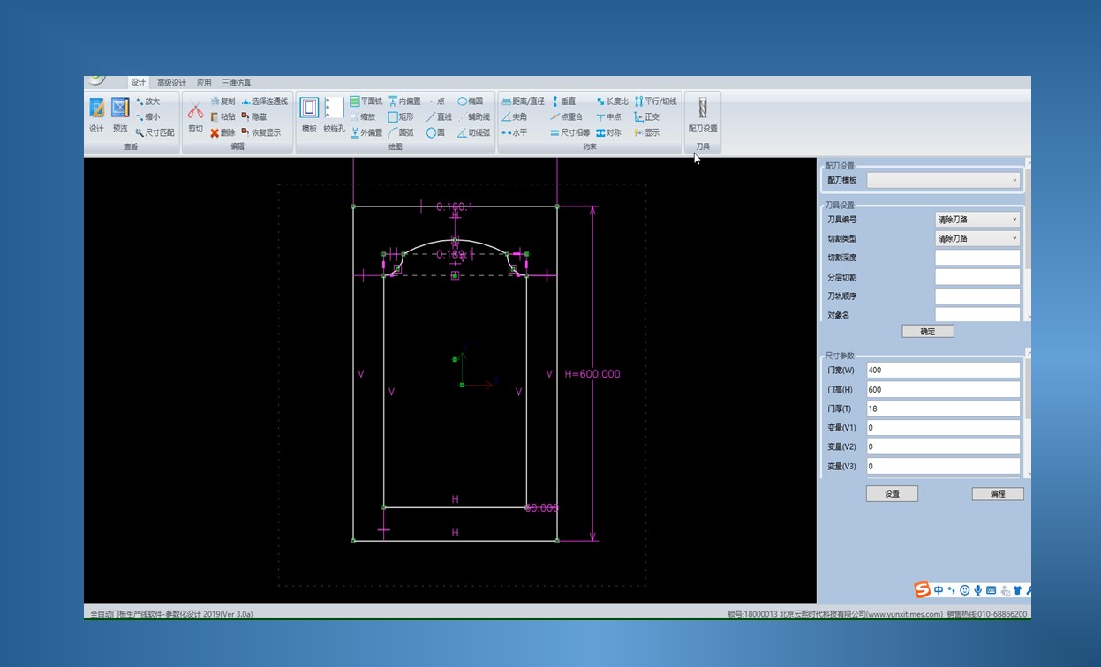Apply the 对称 (Symmetry) constraint
Viewport: 1101px width, 667px height.
pyautogui.click(x=607, y=132)
